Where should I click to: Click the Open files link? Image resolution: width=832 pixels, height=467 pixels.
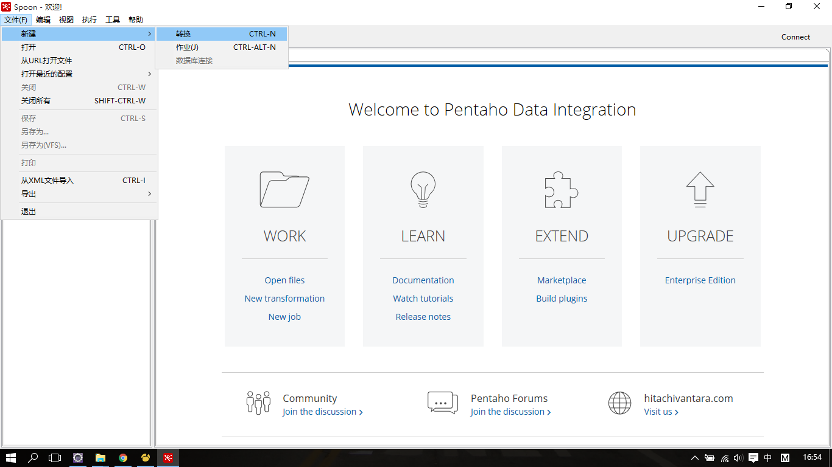(x=284, y=280)
